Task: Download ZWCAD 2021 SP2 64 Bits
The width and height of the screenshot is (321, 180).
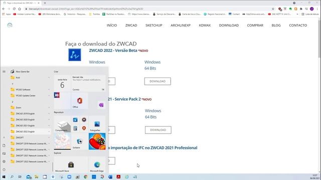Action: pos(158,130)
